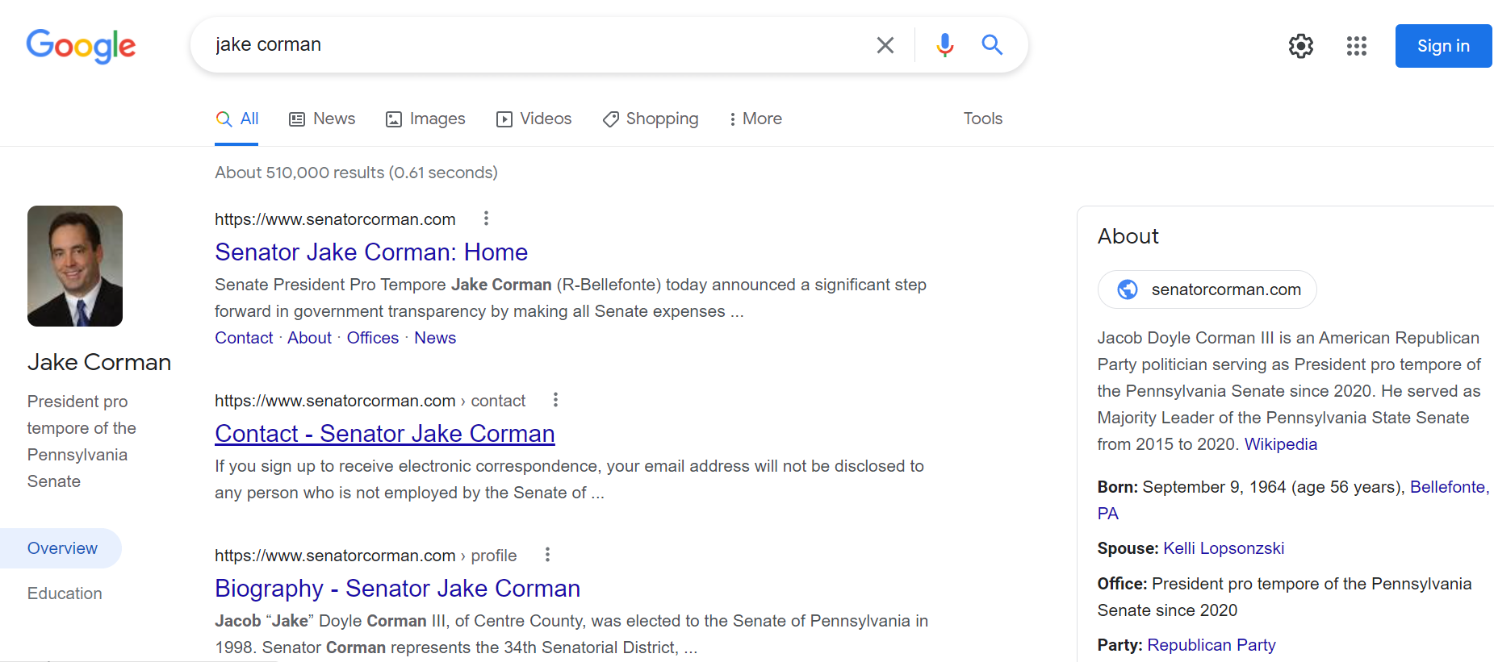The image size is (1494, 662).
Task: Expand the More search categories menu
Action: [755, 119]
